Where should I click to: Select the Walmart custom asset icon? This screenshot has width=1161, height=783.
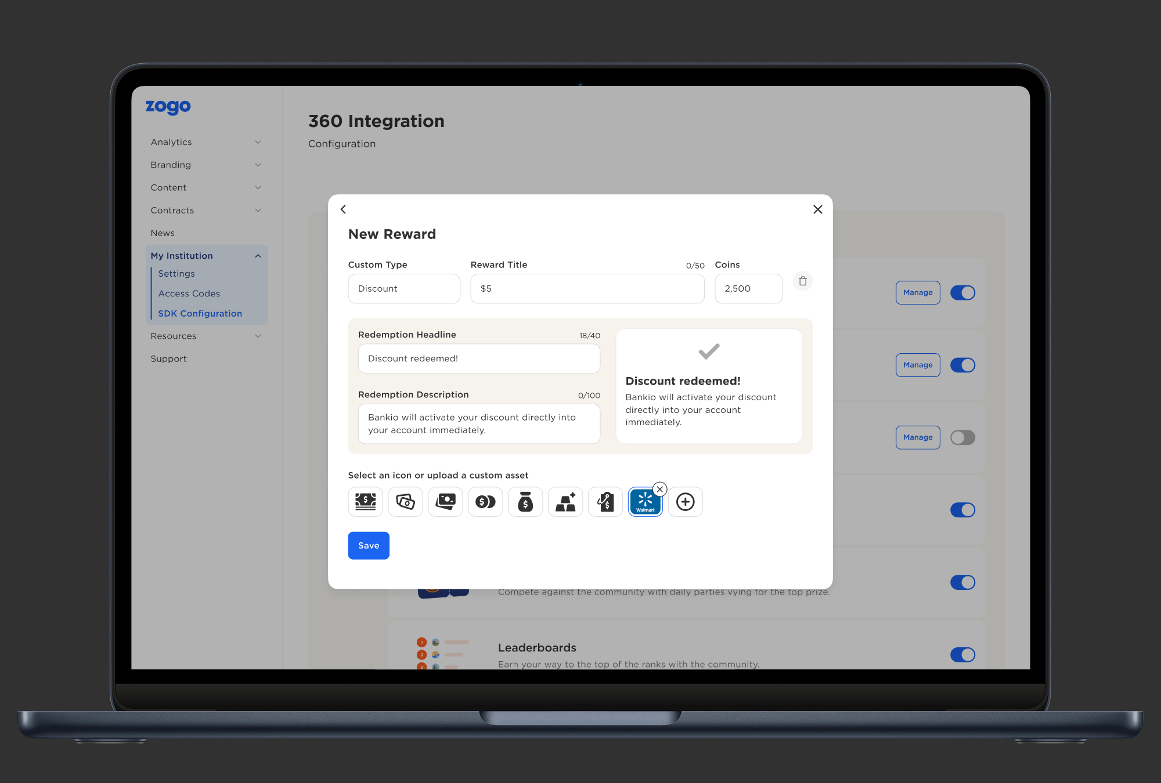pos(645,502)
